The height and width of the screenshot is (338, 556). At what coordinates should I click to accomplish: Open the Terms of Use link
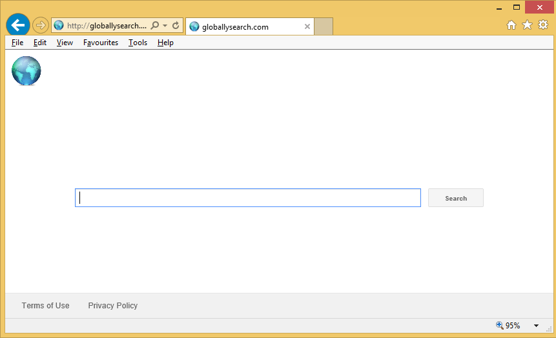(x=45, y=306)
